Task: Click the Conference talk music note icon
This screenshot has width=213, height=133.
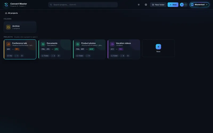Action: coord(9,44)
